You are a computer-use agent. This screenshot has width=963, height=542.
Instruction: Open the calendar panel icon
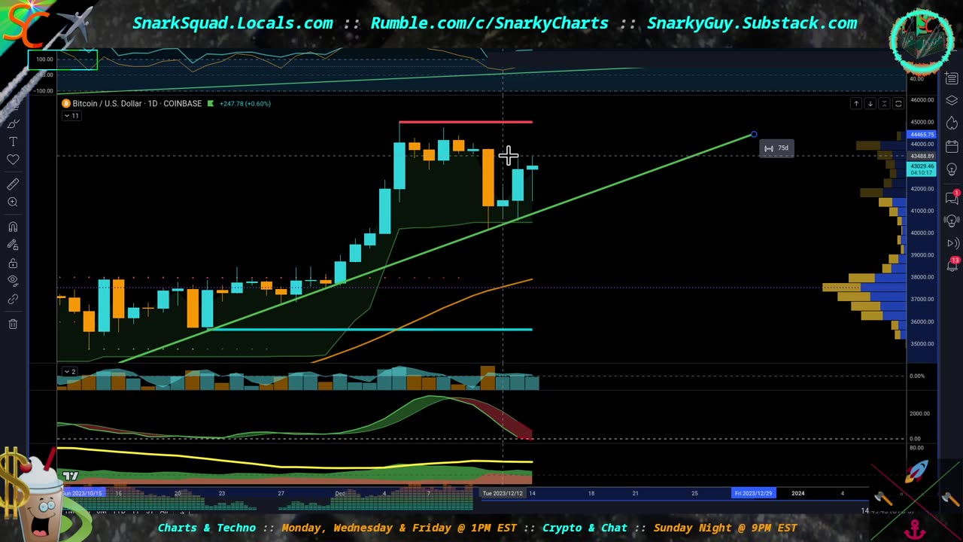[x=952, y=146]
